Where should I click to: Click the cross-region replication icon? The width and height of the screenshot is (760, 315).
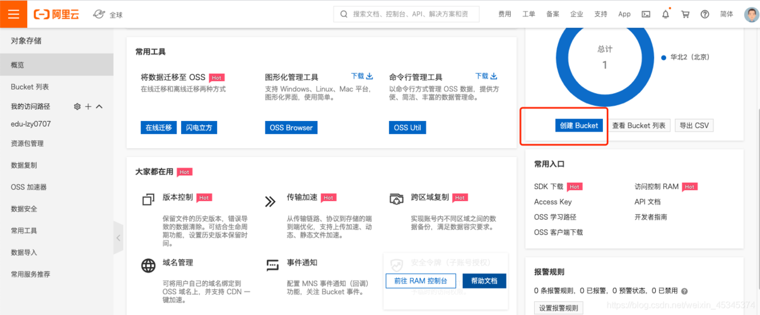pos(397,200)
